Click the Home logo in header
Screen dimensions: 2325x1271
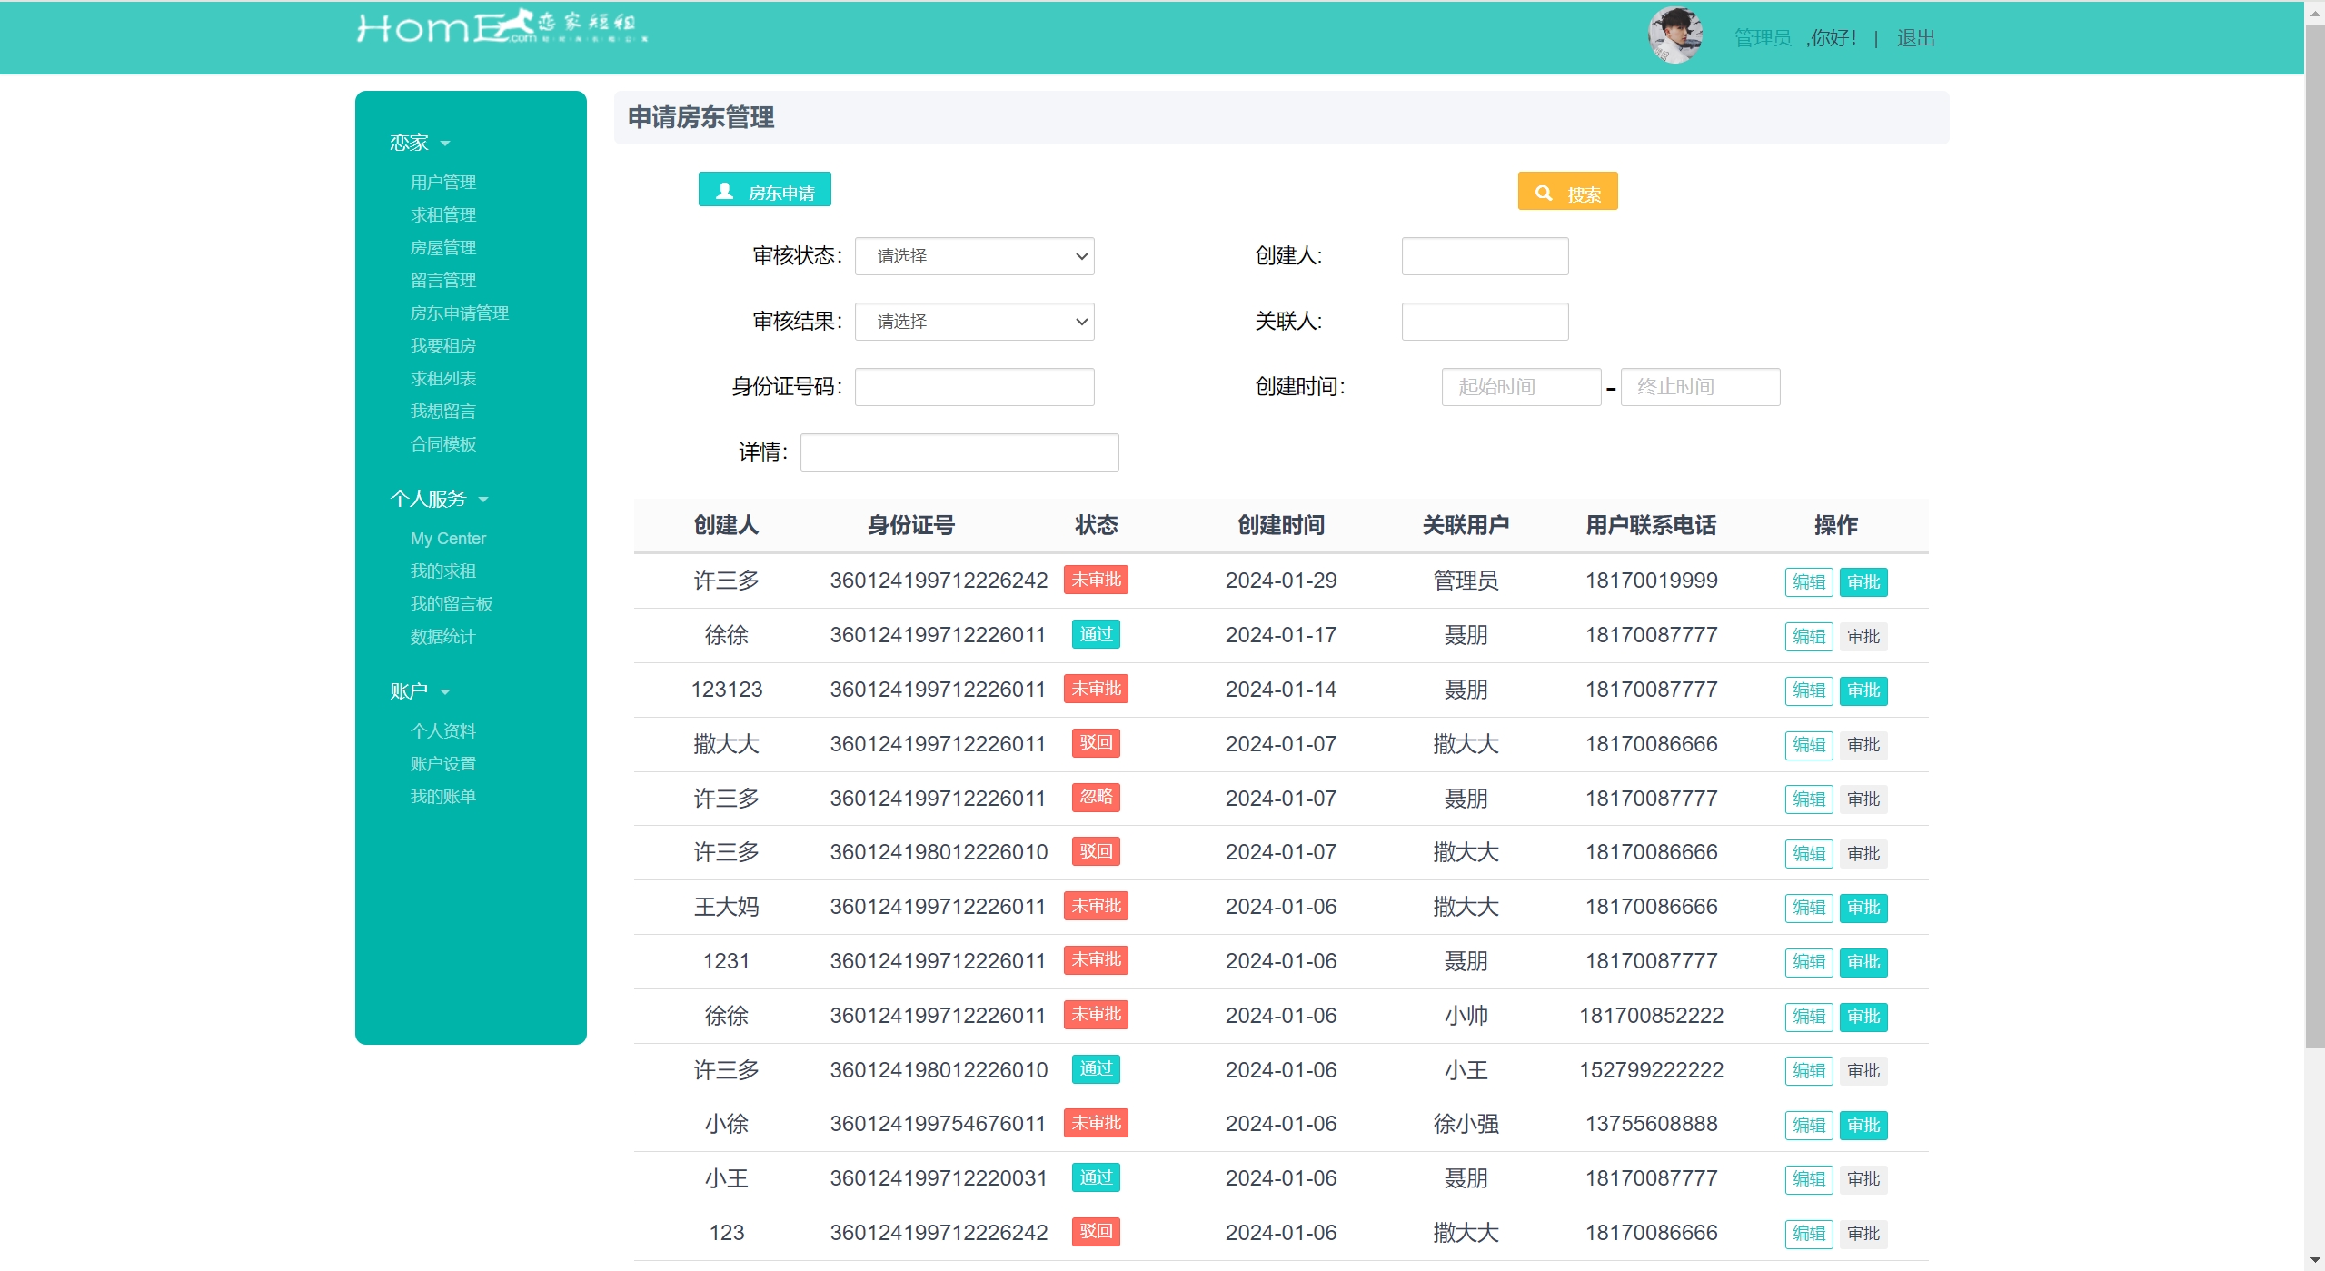point(501,27)
